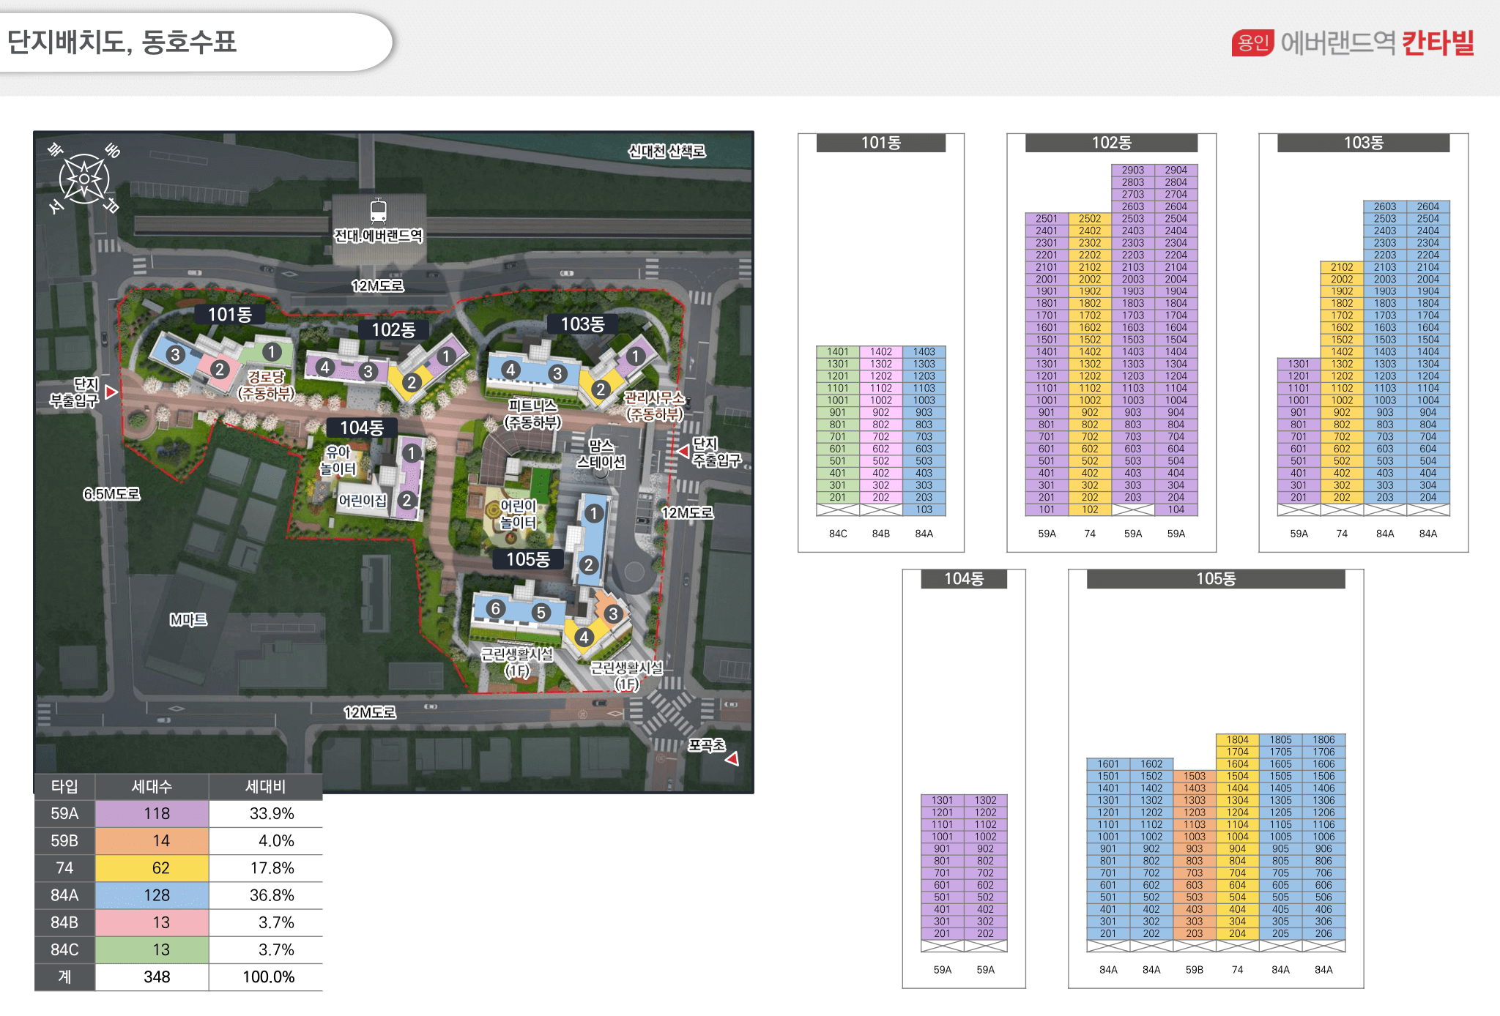
Task: Click unit 1401 in the 101동 table
Action: click(837, 352)
